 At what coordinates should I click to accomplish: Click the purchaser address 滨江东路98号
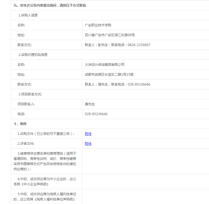point(110,35)
